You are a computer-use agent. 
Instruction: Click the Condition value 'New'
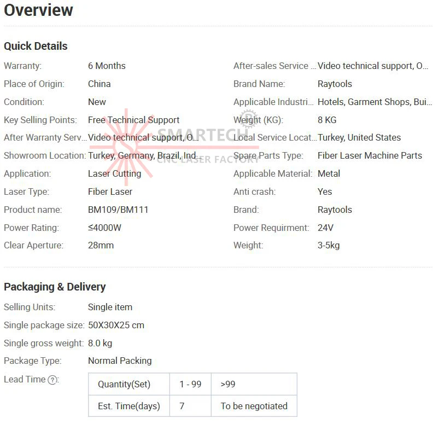[97, 102]
